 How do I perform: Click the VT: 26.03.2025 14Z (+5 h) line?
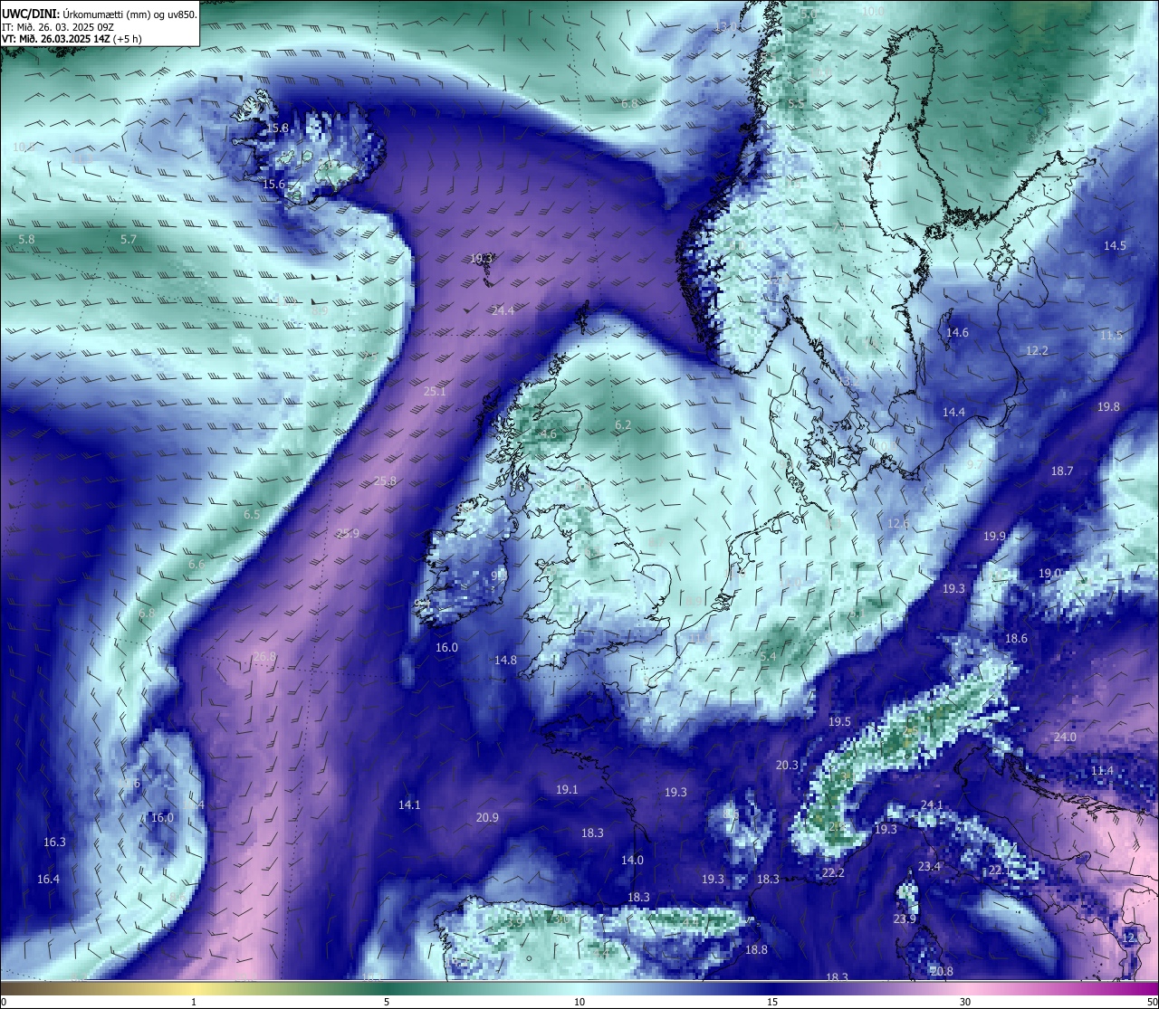(72, 39)
